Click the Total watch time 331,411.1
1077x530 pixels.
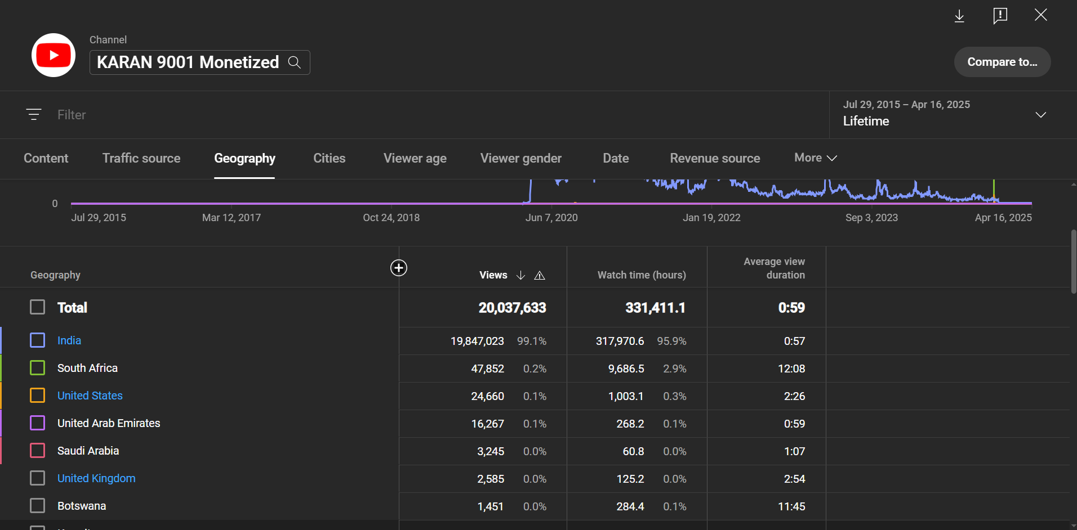pyautogui.click(x=655, y=308)
